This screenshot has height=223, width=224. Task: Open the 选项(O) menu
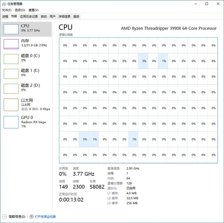coord(20,10)
